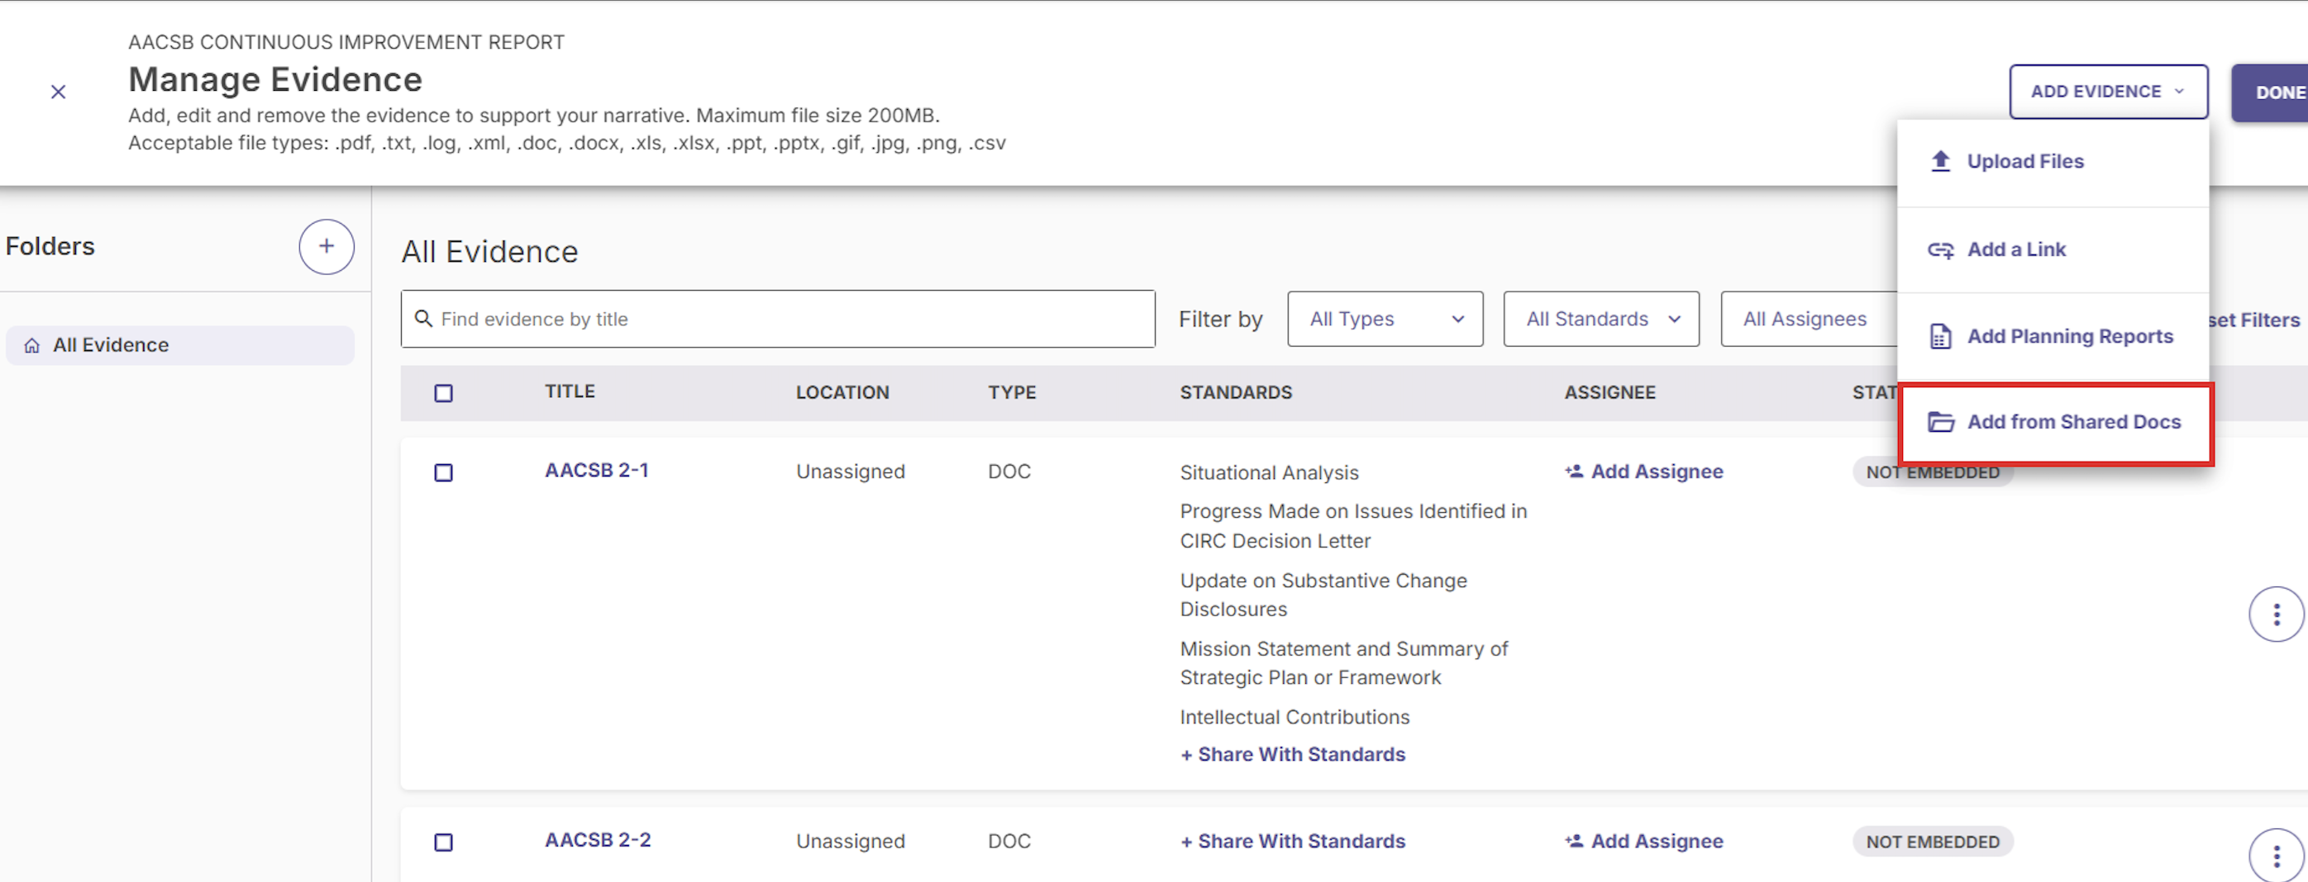Check the AACSB 2-1 row checkbox
Viewport: 2308px width, 882px height.
tap(444, 472)
